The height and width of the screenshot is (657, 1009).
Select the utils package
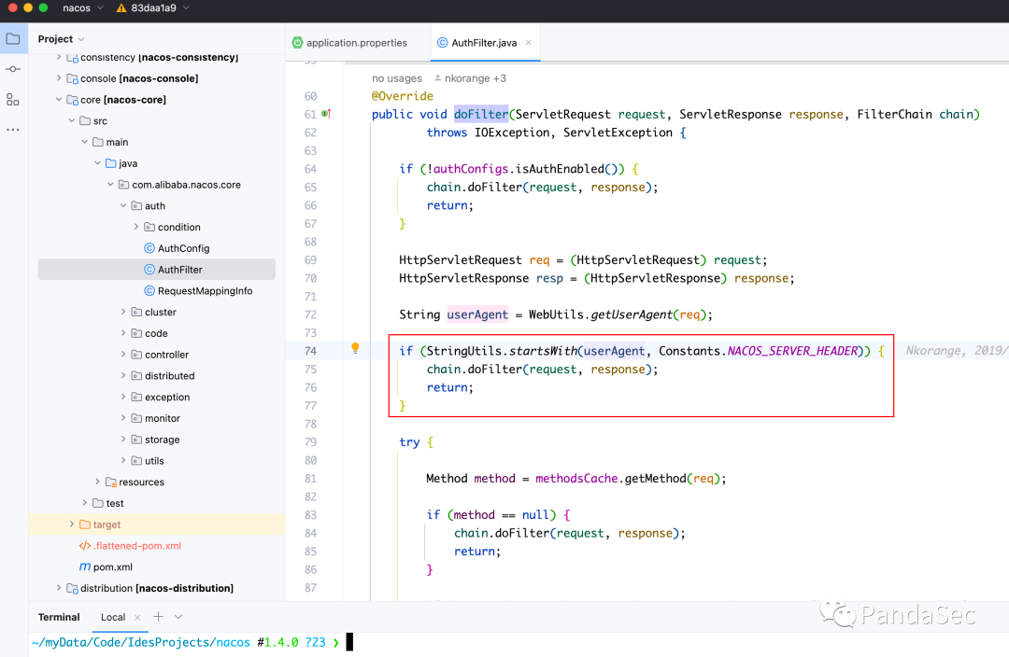coord(154,461)
